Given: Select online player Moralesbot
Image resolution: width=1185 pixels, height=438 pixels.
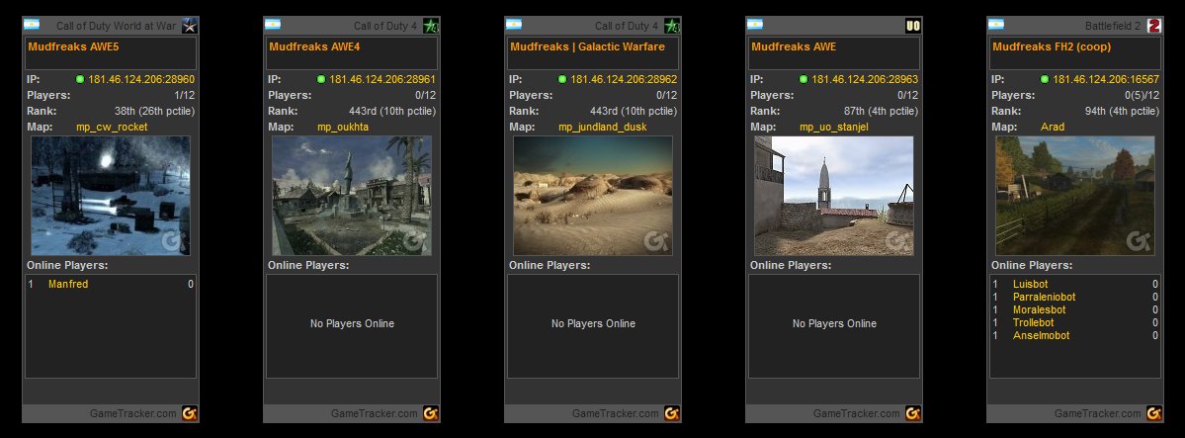Looking at the screenshot, I should click(x=1039, y=310).
